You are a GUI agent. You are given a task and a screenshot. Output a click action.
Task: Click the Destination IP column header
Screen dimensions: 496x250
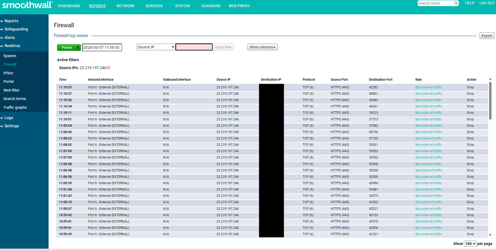click(271, 80)
